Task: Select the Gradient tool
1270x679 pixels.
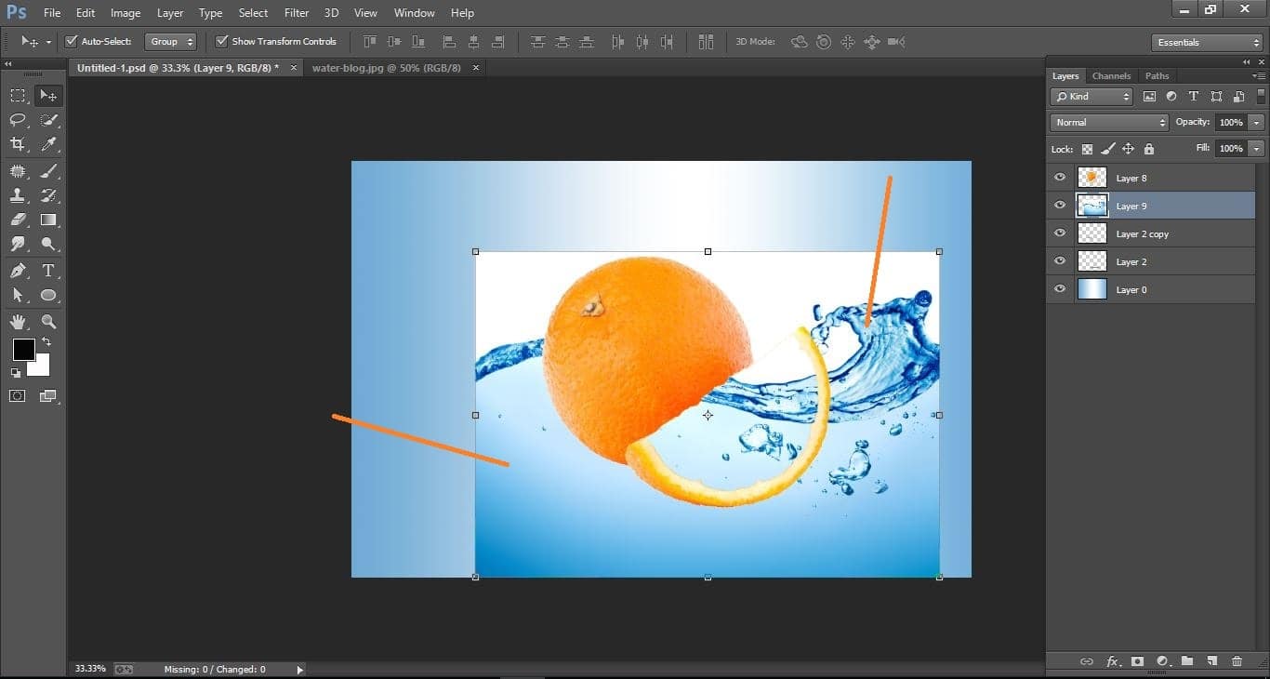Action: click(48, 220)
